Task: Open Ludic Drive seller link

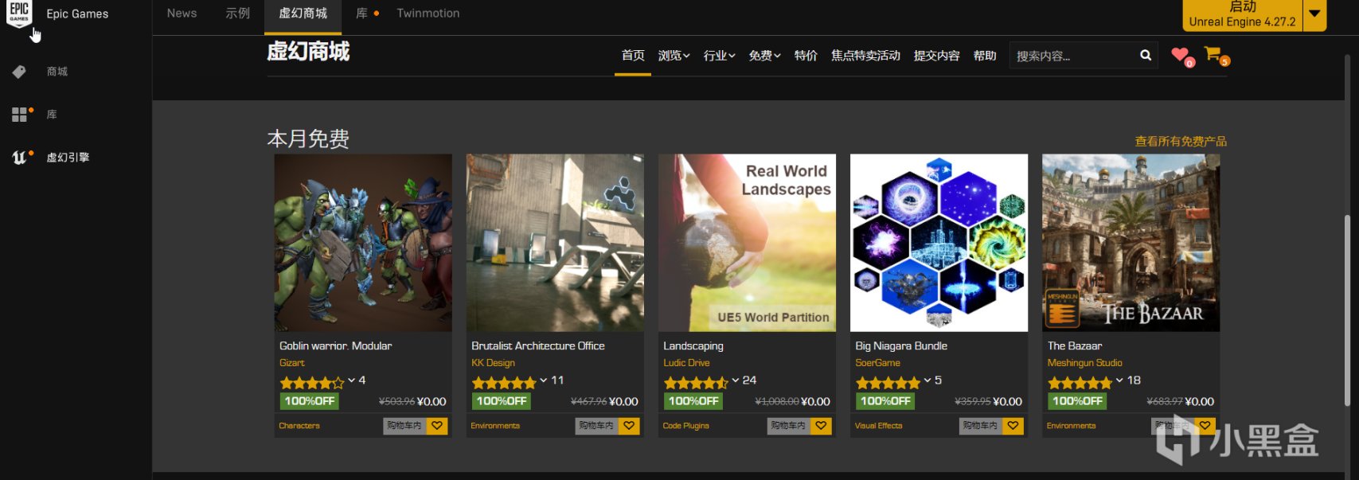Action: click(686, 363)
